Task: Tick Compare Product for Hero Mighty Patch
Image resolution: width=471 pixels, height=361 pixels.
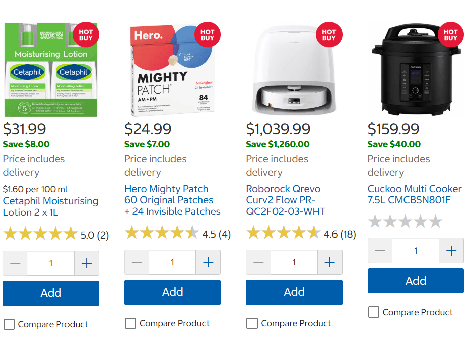Action: pos(130,323)
